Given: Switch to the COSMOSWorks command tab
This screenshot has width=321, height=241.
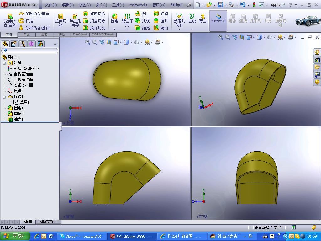Looking at the screenshot, I should [x=103, y=35].
